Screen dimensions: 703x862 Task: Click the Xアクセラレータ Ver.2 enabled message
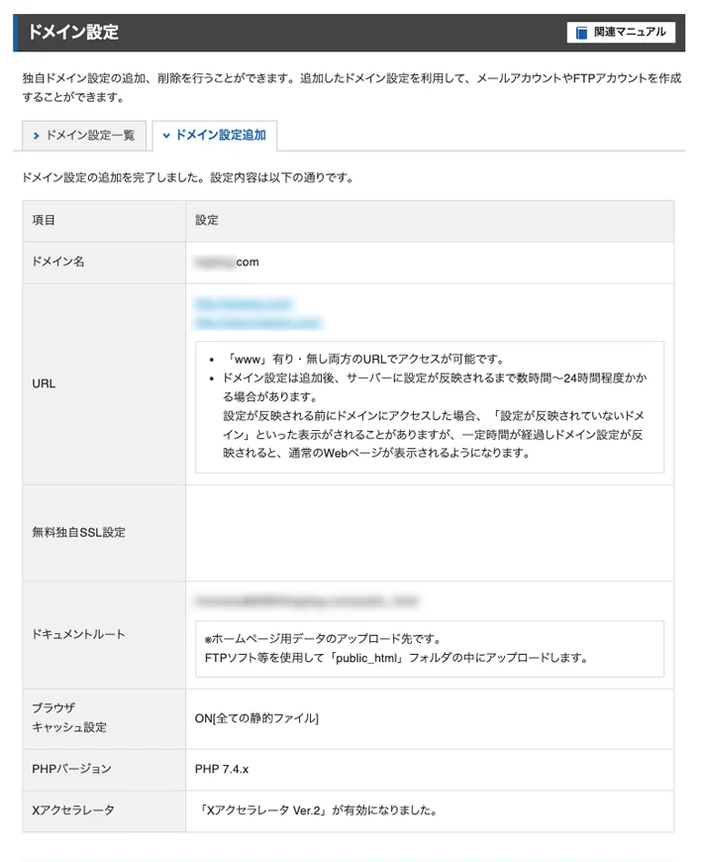tap(319, 810)
